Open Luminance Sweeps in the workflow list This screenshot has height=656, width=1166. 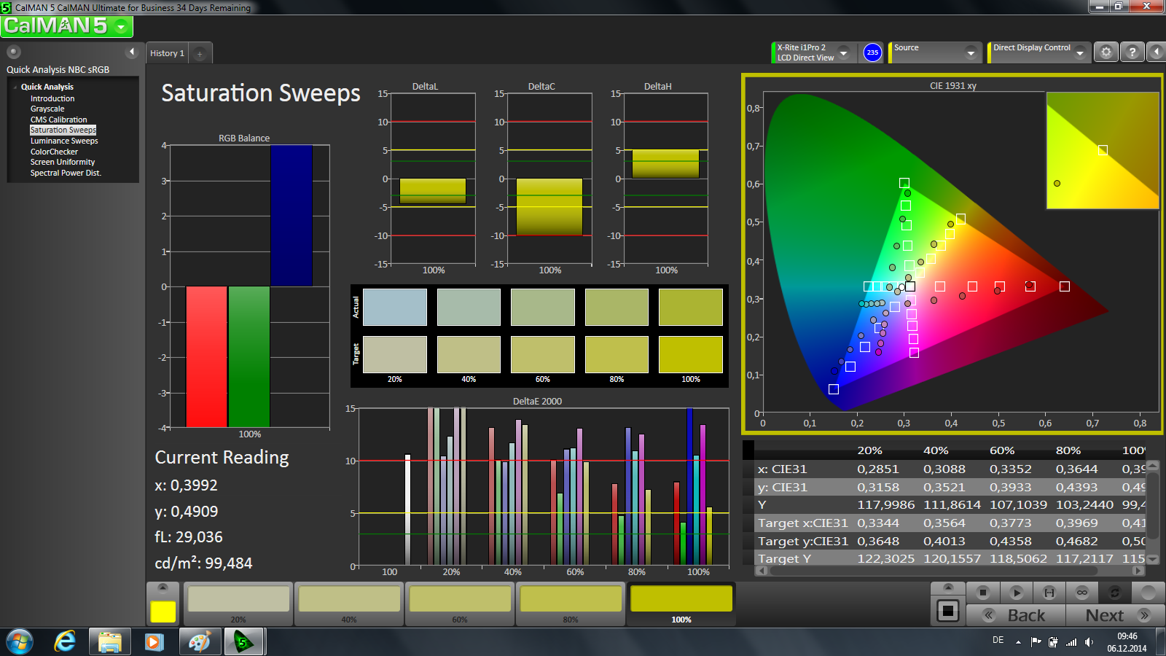pos(64,141)
